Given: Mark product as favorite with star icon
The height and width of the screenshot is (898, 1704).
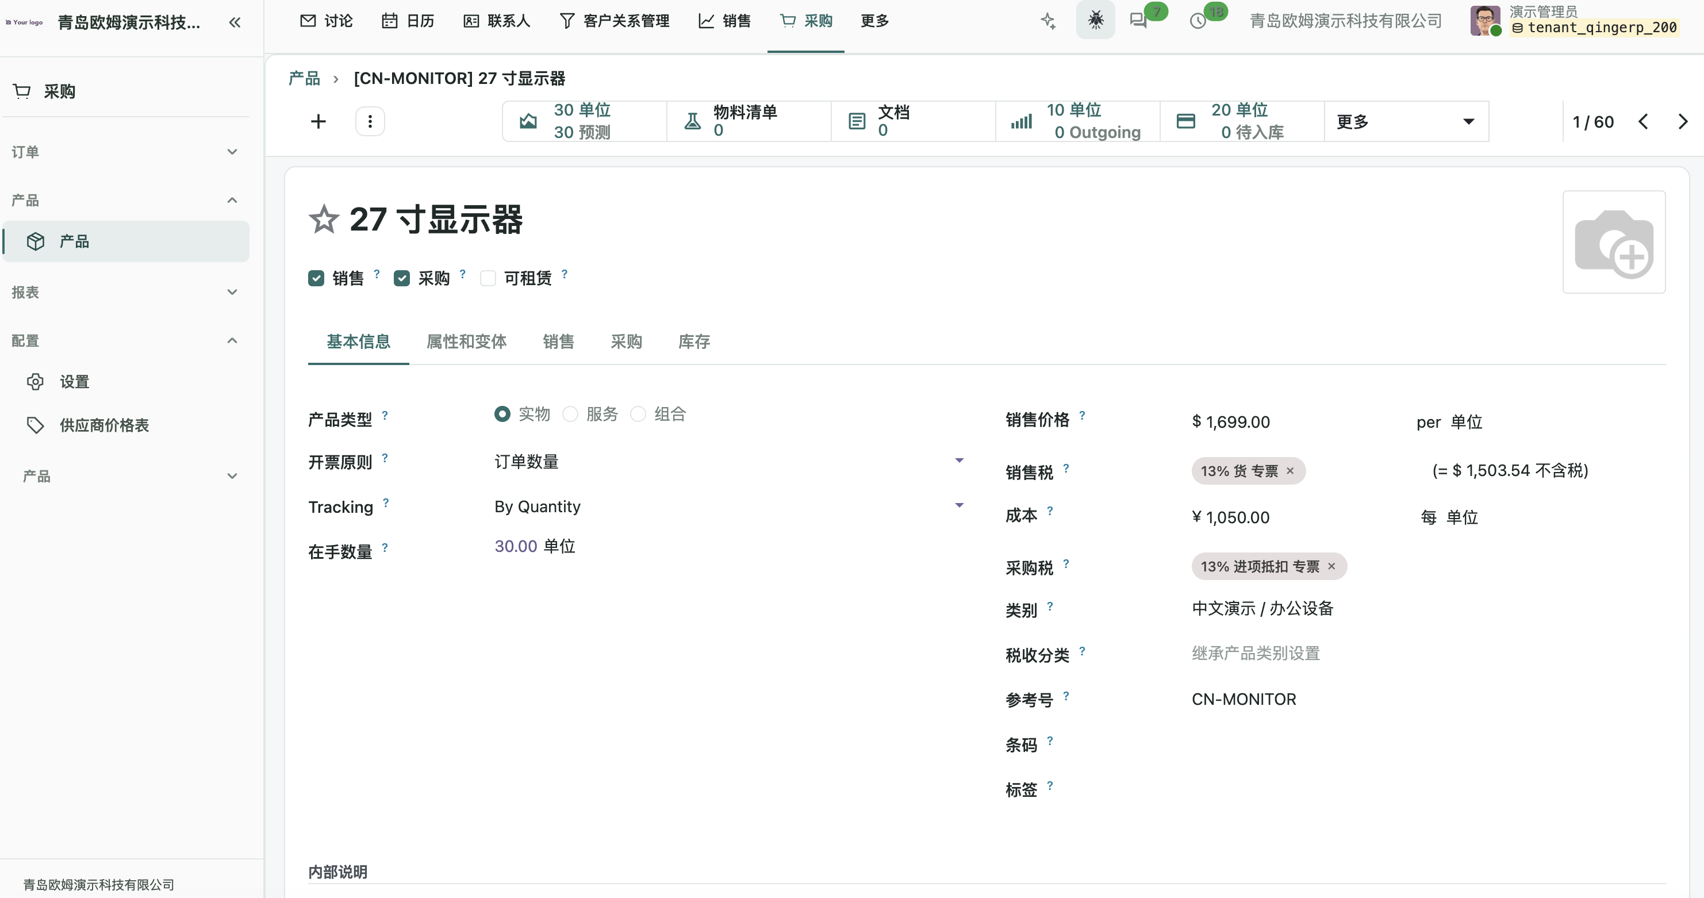Looking at the screenshot, I should tap(324, 220).
